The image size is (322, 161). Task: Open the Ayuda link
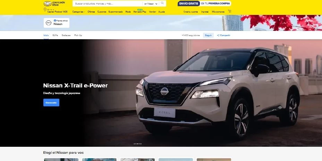click(162, 12)
